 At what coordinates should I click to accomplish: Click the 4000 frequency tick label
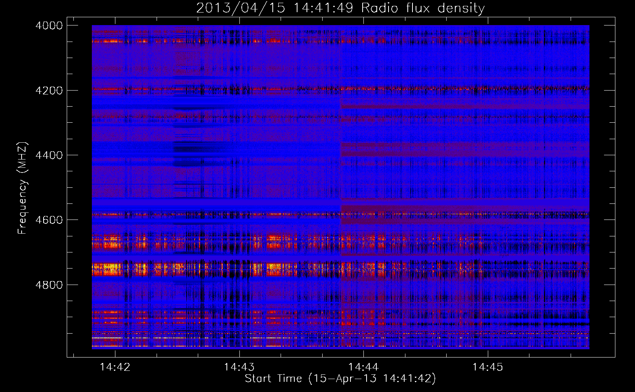[x=49, y=25]
